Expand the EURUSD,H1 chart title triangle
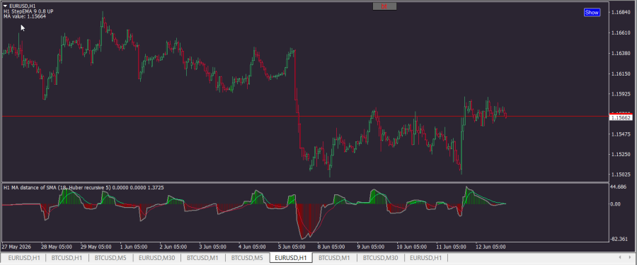 5,6
